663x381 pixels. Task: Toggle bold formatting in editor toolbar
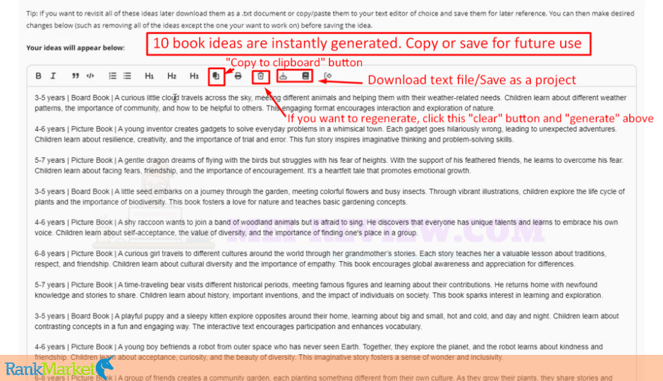(39, 75)
